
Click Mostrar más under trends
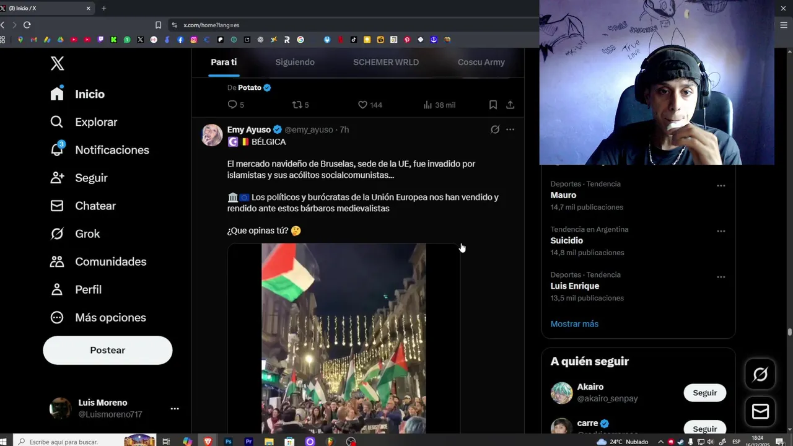574,324
